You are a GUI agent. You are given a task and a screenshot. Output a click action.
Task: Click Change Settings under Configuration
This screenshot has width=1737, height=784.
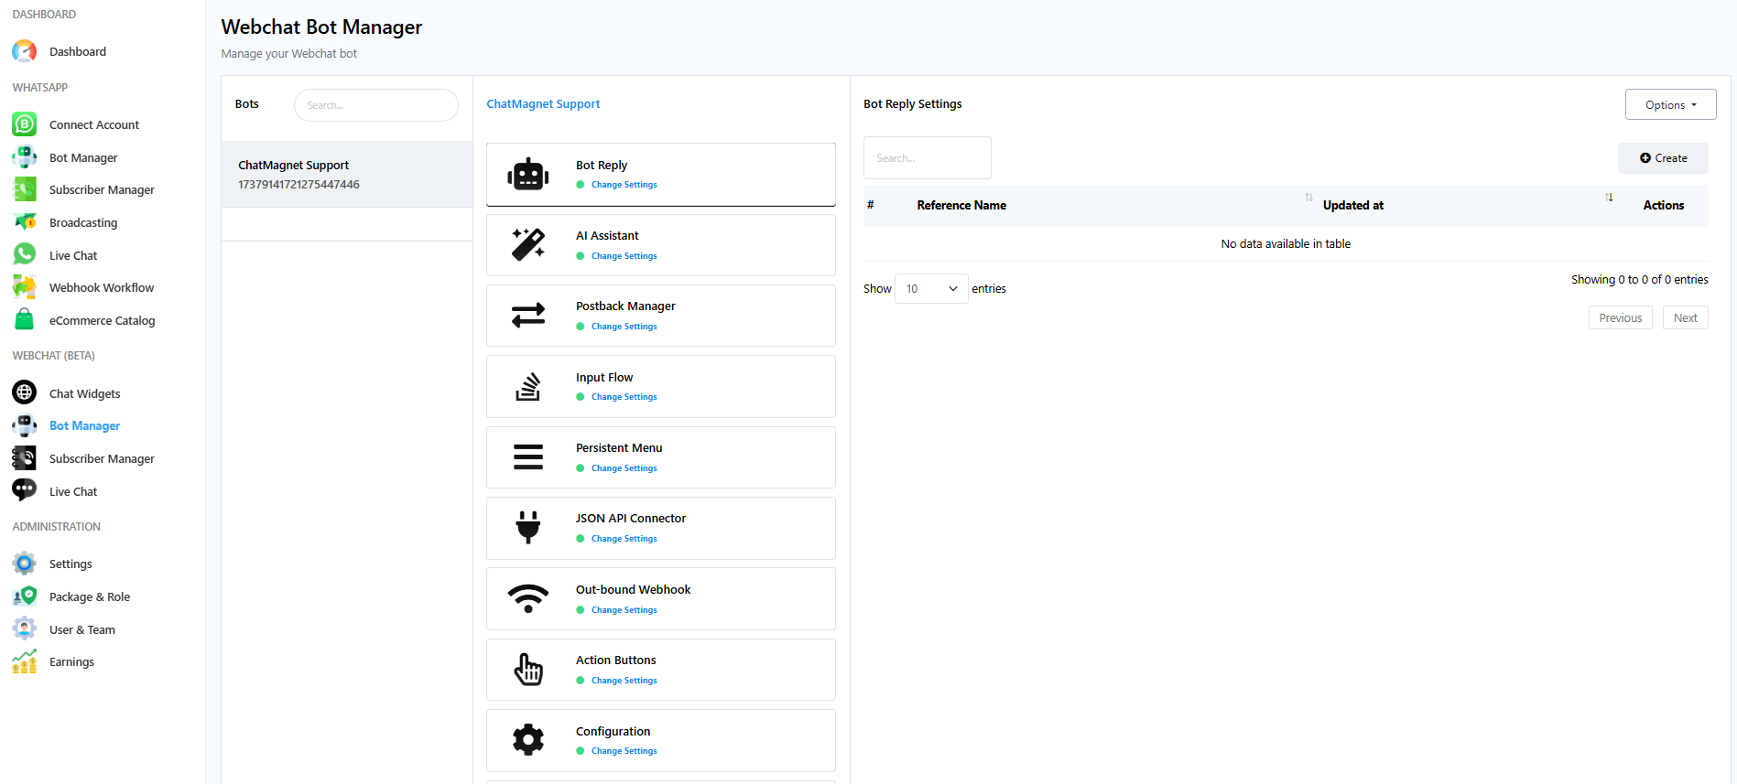point(624,751)
